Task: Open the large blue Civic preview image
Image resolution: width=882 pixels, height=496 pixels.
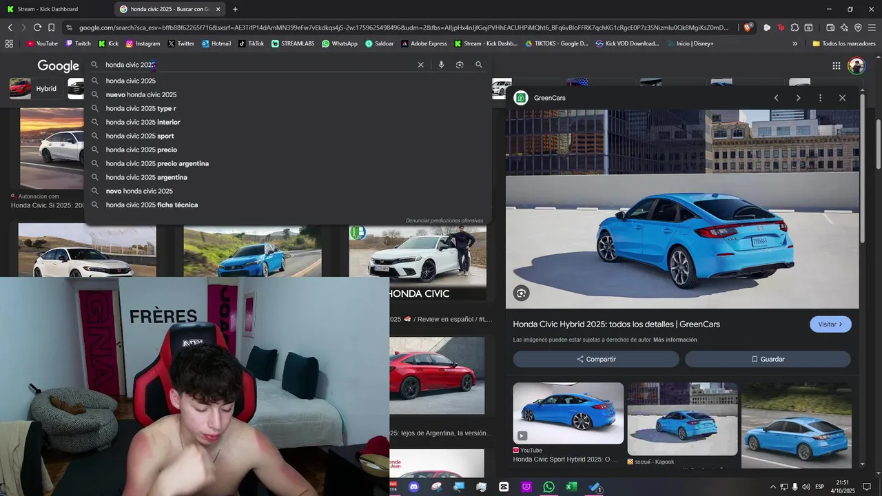Action: coord(682,209)
